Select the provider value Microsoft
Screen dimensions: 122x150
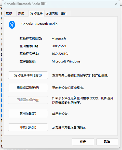coord(59,39)
